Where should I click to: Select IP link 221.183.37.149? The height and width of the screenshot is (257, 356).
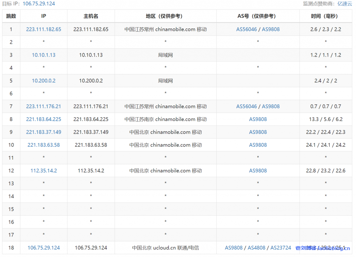click(x=43, y=132)
